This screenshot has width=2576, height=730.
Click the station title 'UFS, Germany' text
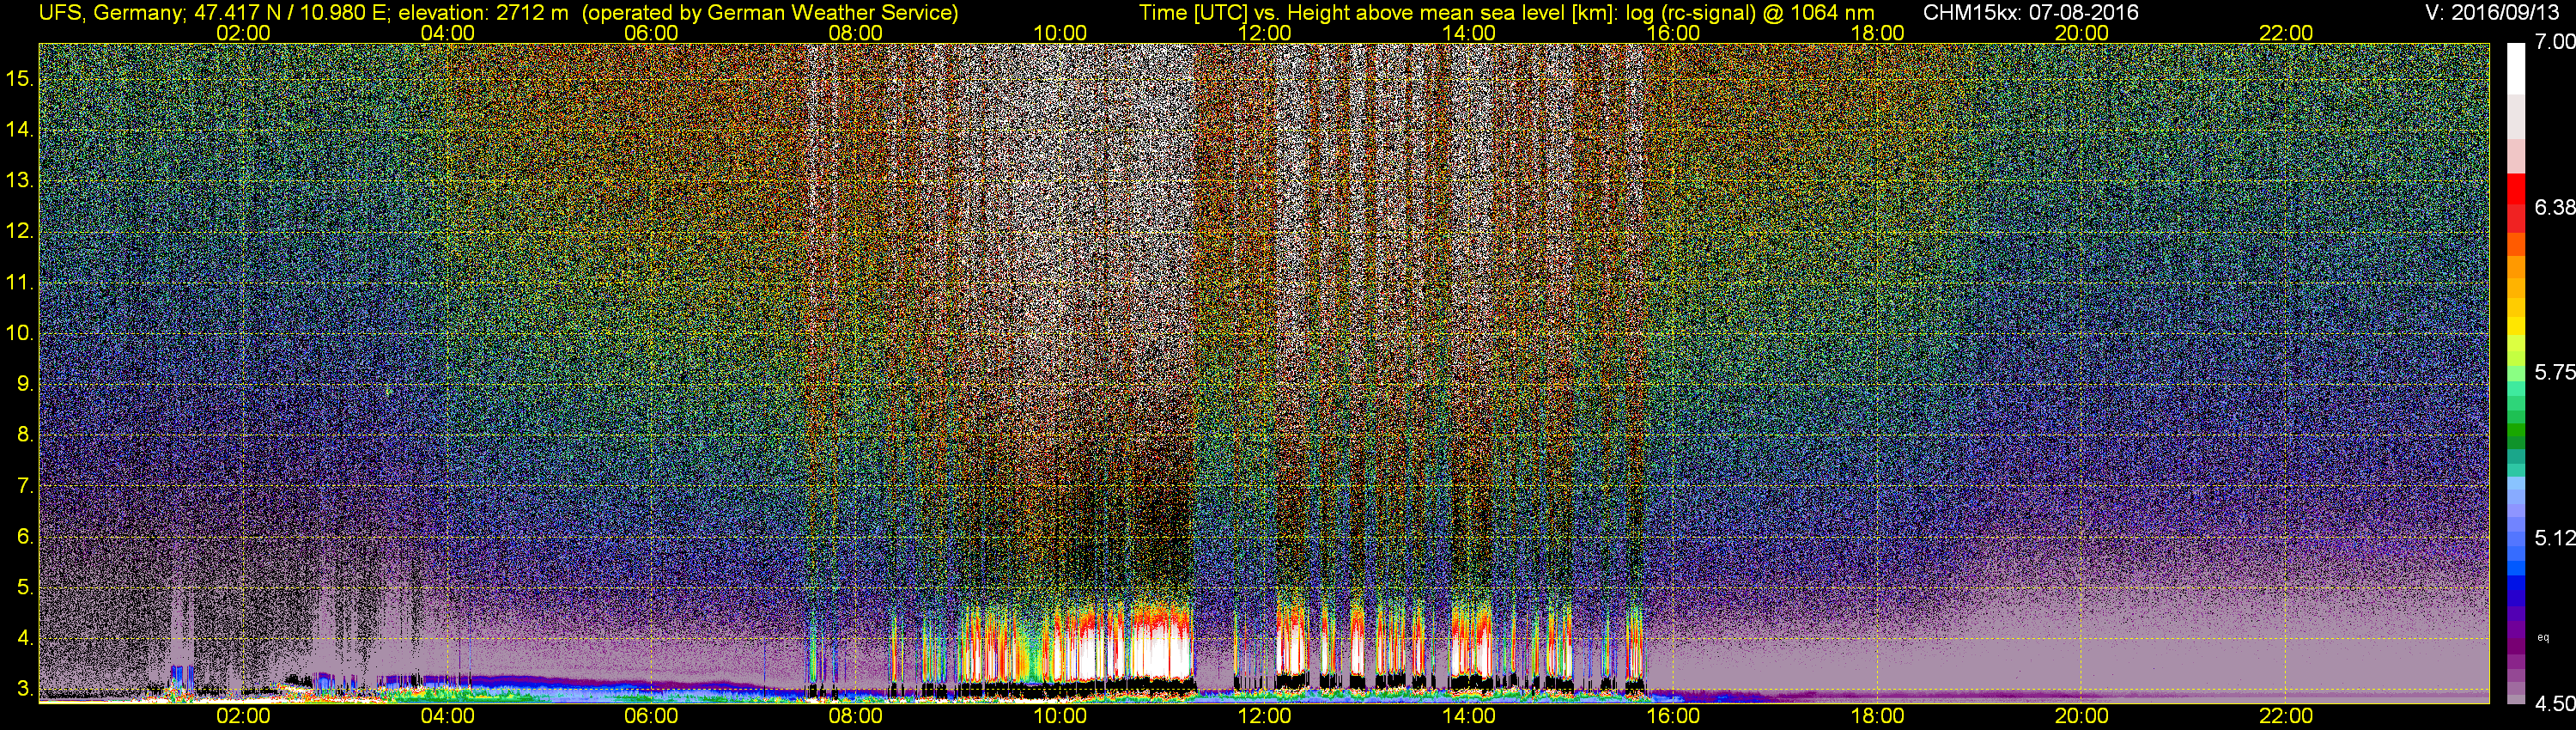[111, 13]
